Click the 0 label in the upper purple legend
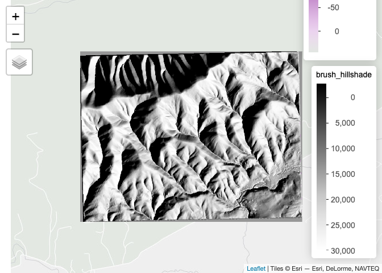 tap(337, 32)
